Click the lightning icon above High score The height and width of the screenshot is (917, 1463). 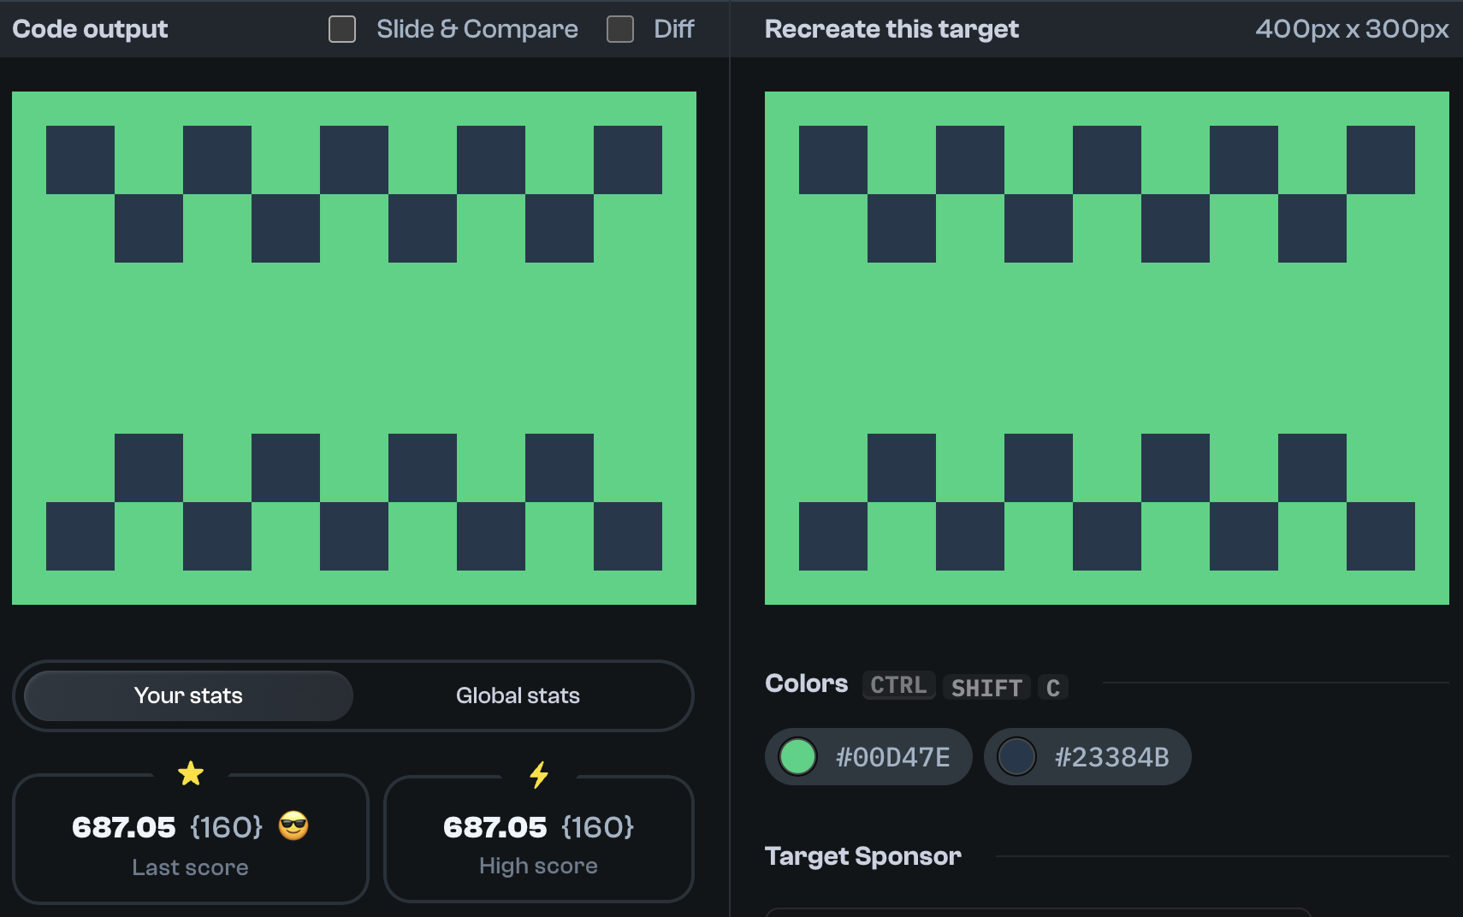tap(538, 776)
